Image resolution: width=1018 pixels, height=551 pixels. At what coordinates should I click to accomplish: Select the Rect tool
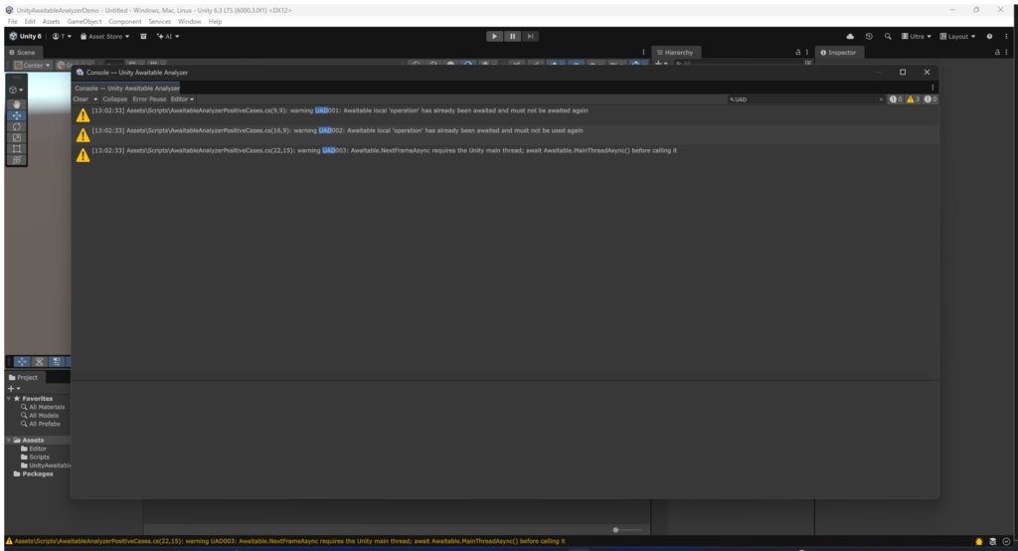(17, 149)
